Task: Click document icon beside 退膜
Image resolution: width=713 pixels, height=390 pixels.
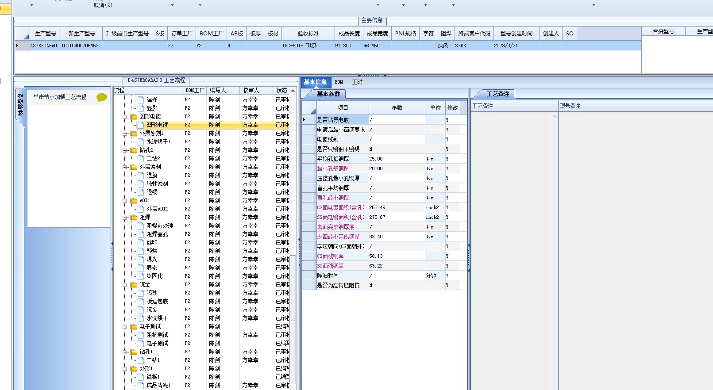Action: pyautogui.click(x=141, y=176)
